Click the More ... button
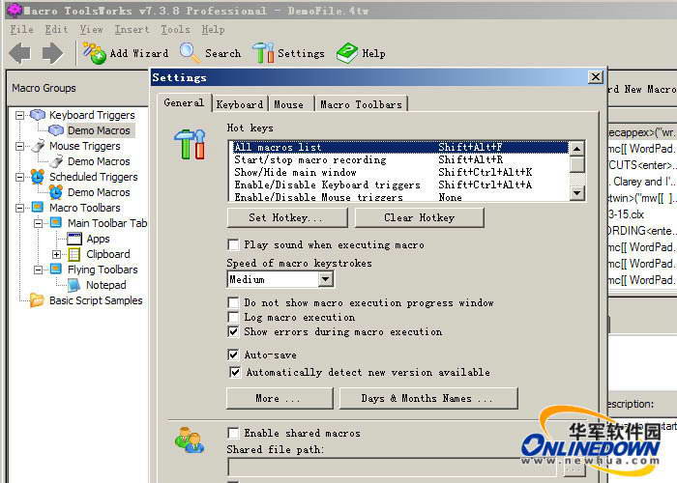This screenshot has height=483, width=677. pos(280,398)
